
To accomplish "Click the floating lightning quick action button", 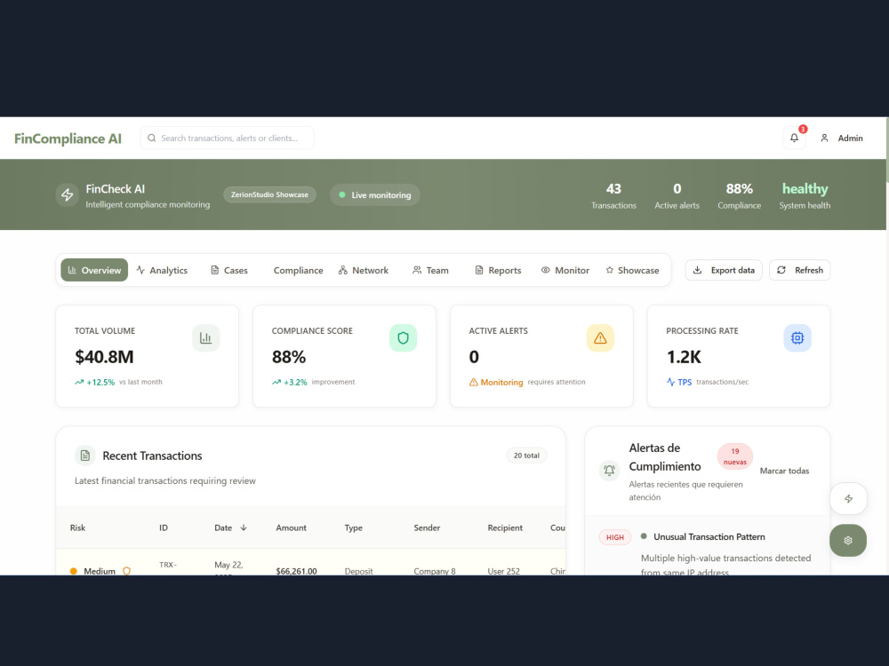I will 848,498.
